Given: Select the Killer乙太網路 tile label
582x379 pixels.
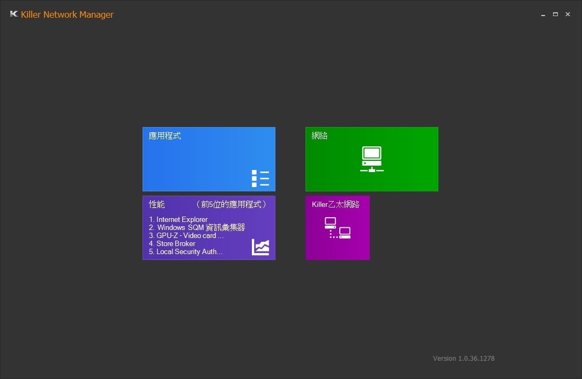Looking at the screenshot, I should click(x=335, y=204).
